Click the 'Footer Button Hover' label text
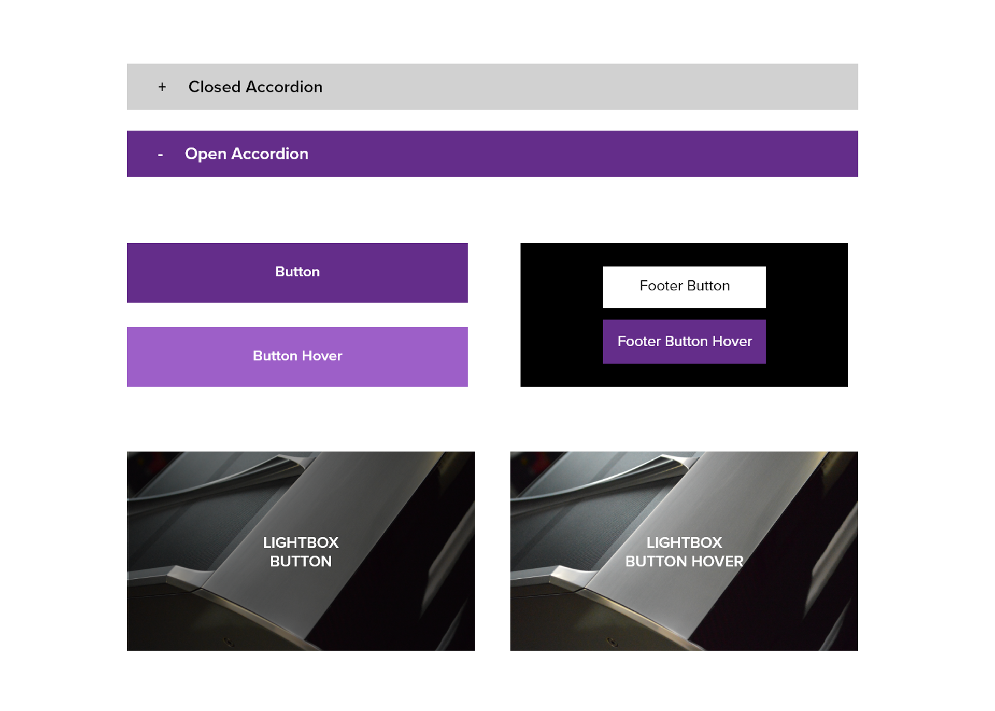The width and height of the screenshot is (995, 711). coord(684,341)
